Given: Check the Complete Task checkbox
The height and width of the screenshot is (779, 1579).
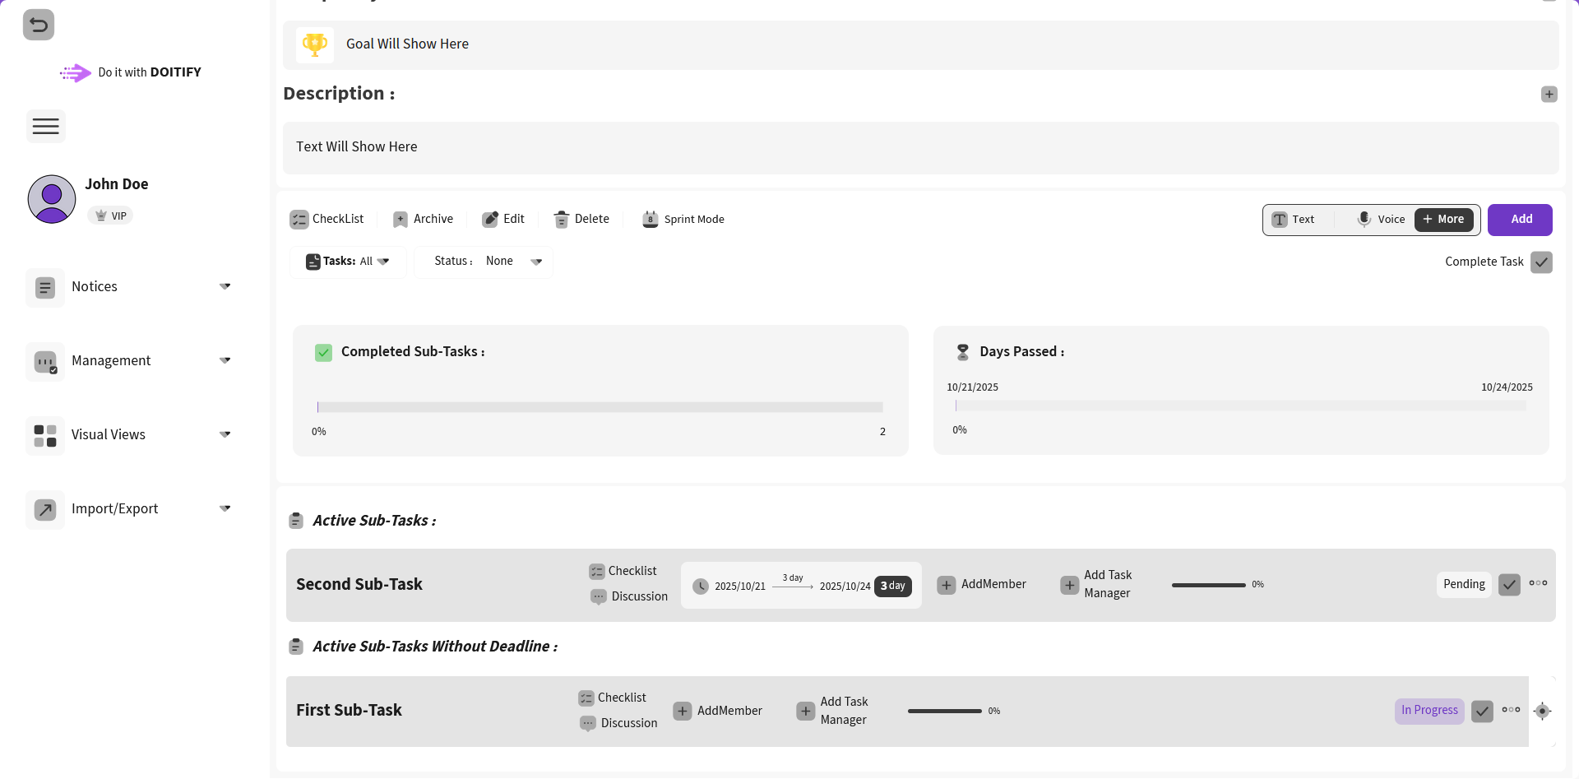Looking at the screenshot, I should point(1541,262).
